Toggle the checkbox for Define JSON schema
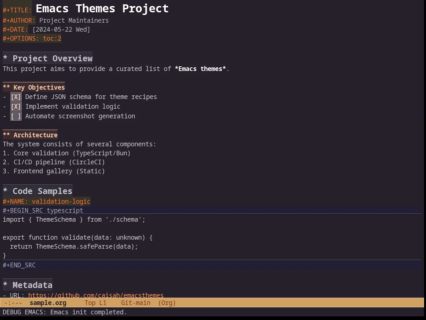Viewport: 426px width, 320px height. click(x=16, y=97)
